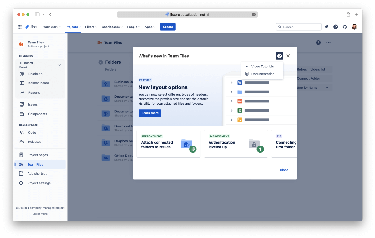375x238 pixels.
Task: Click the sidebar footer Learn more link
Action: tap(40, 214)
